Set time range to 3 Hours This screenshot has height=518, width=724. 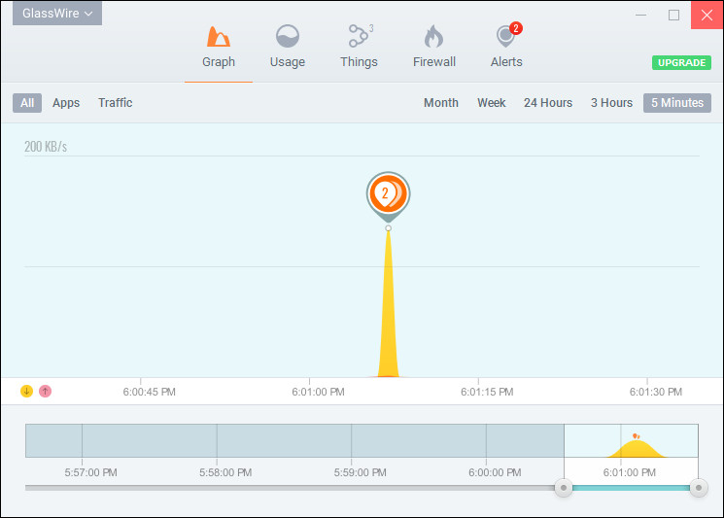click(611, 103)
